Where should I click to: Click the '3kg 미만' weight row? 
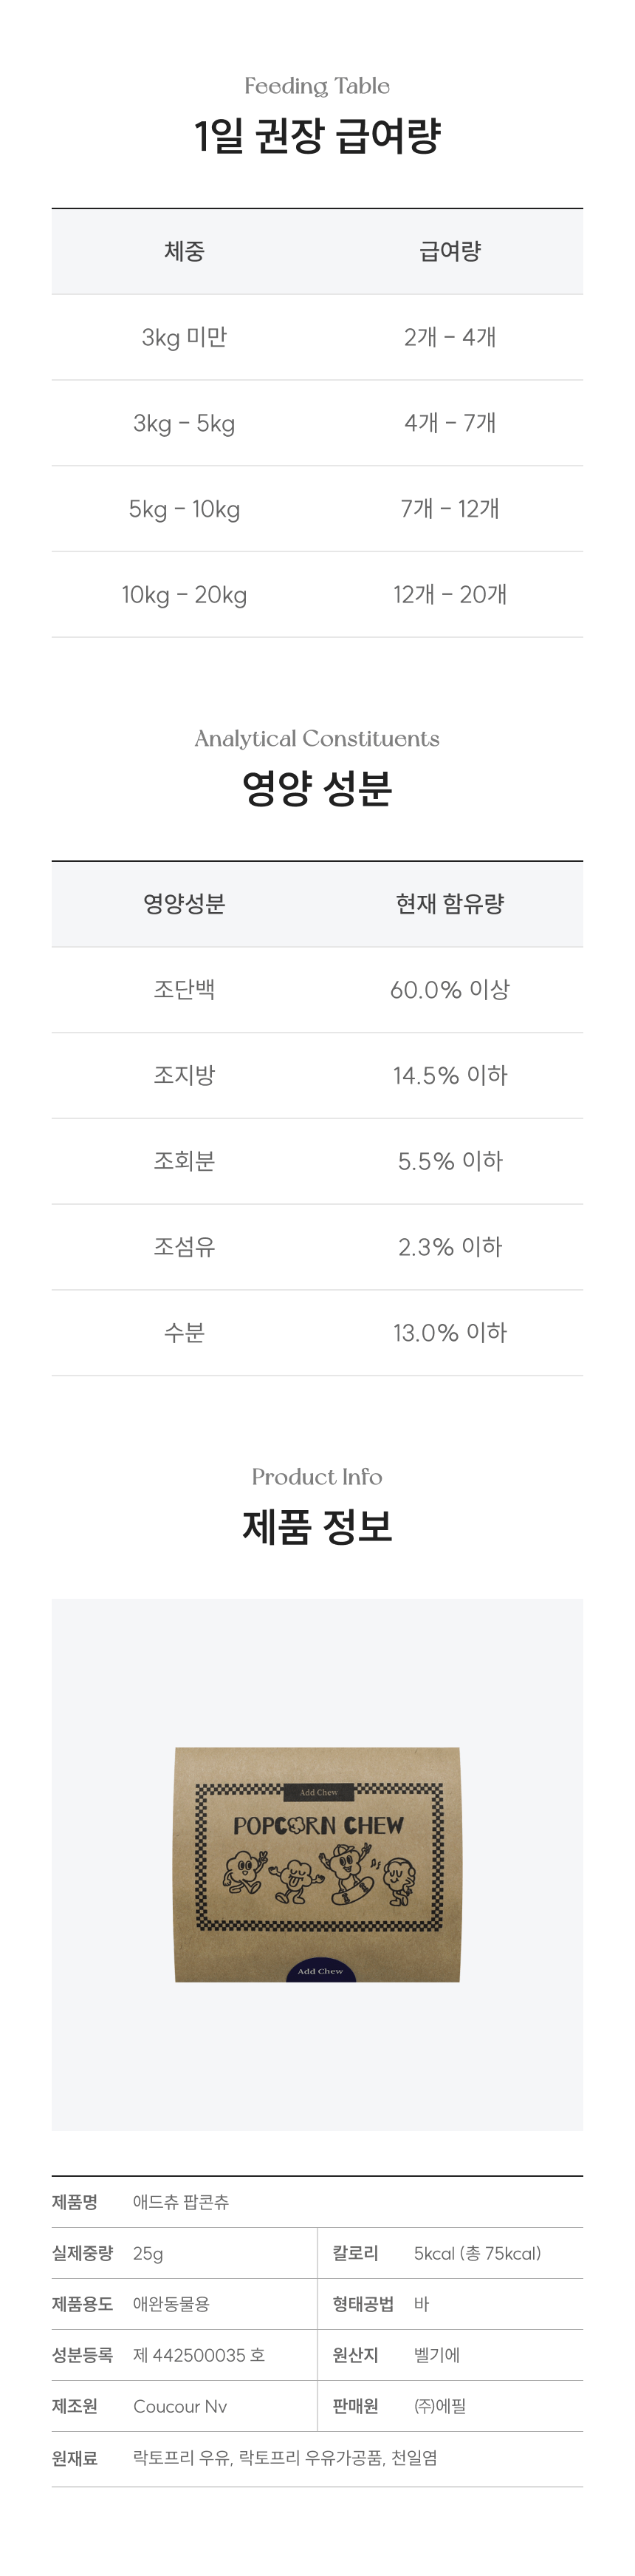click(185, 338)
